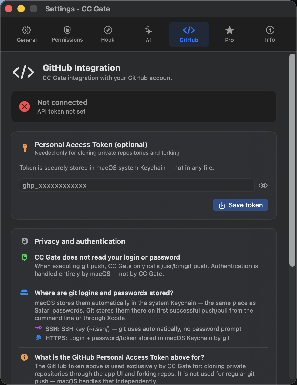Click the Save token button
Screen dimensions: 297x385
point(240,205)
